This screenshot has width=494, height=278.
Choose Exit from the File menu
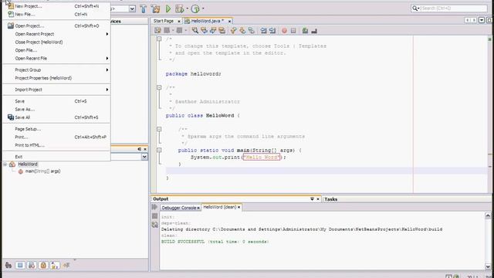coord(56,157)
